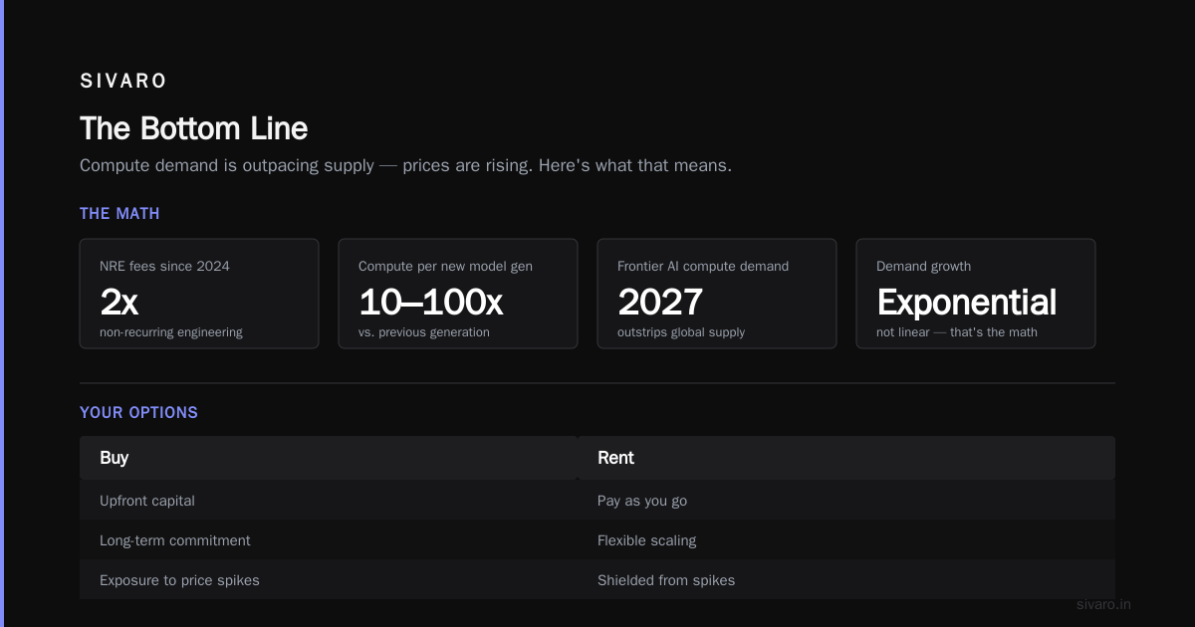Open the sivaro.in website link
The image size is (1195, 627).
(1104, 604)
